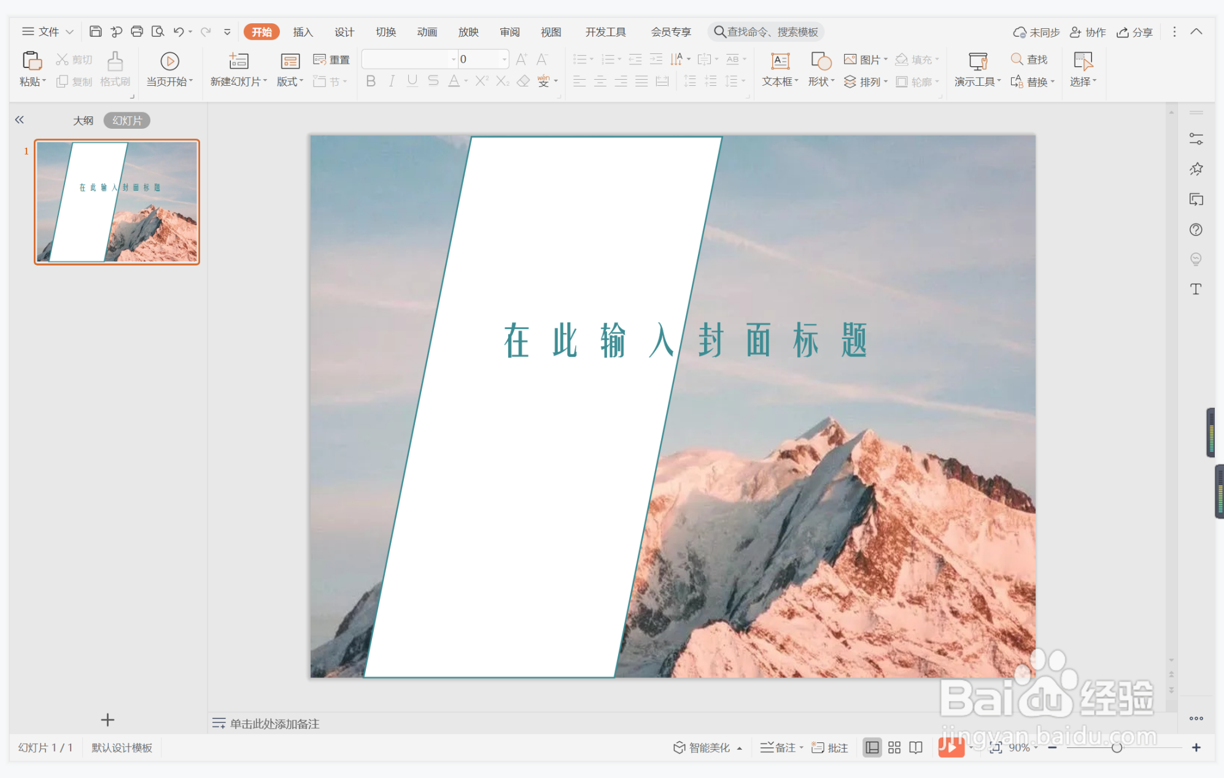The width and height of the screenshot is (1224, 778).
Task: Switch to the 设计 Design tab
Action: point(344,32)
